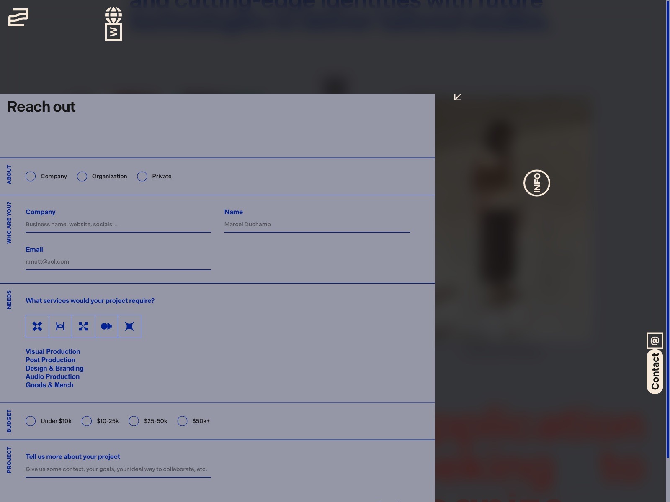Click the 'What services would your project require?' text
This screenshot has width=670, height=502.
pos(90,301)
